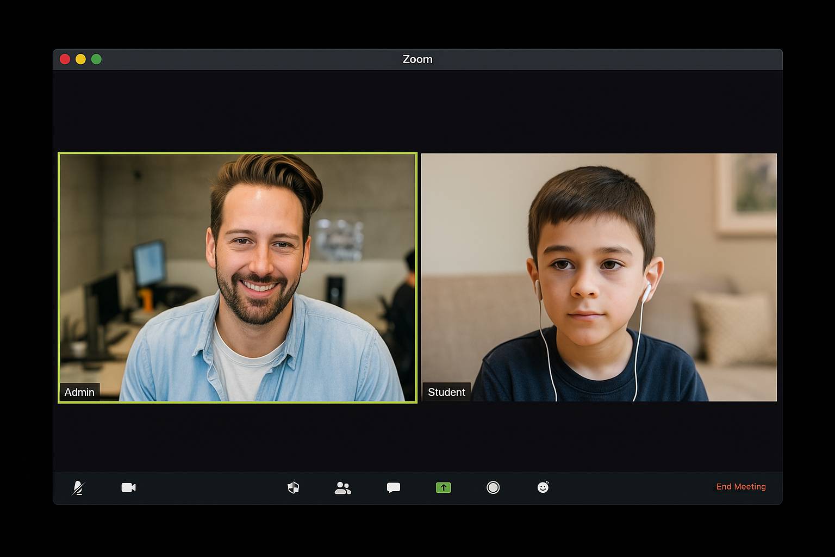Click the Zoom window title
Viewport: 835px width, 557px height.
(417, 59)
